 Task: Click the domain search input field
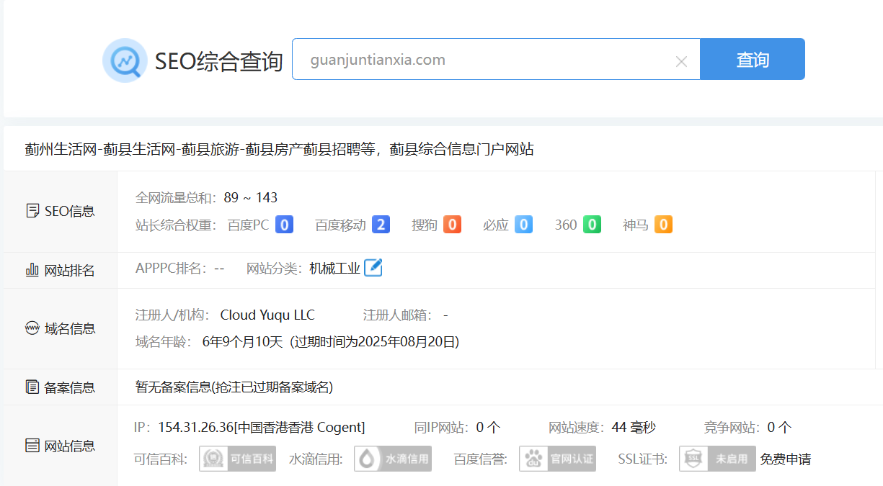[x=483, y=60]
